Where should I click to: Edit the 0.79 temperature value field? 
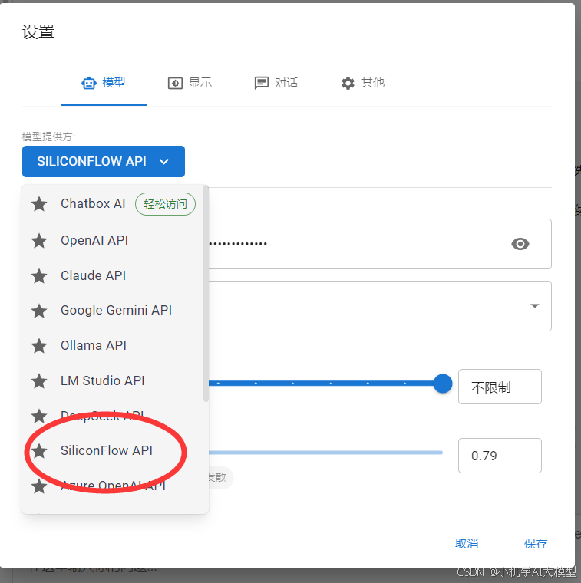click(x=500, y=456)
